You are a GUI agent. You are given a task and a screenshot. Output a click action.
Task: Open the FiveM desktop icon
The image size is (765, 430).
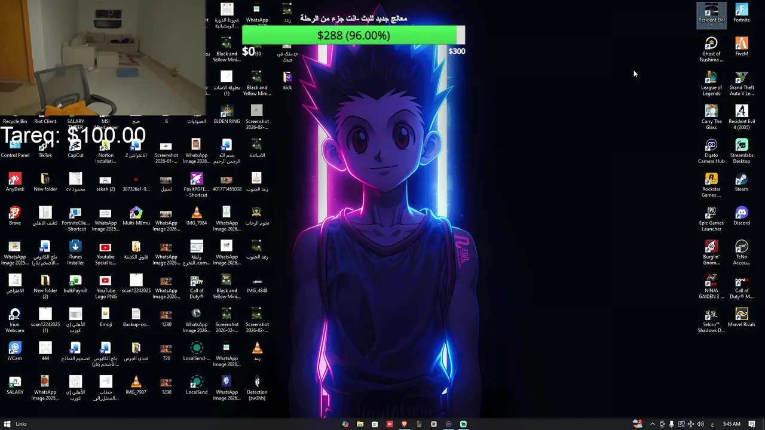coord(742,47)
